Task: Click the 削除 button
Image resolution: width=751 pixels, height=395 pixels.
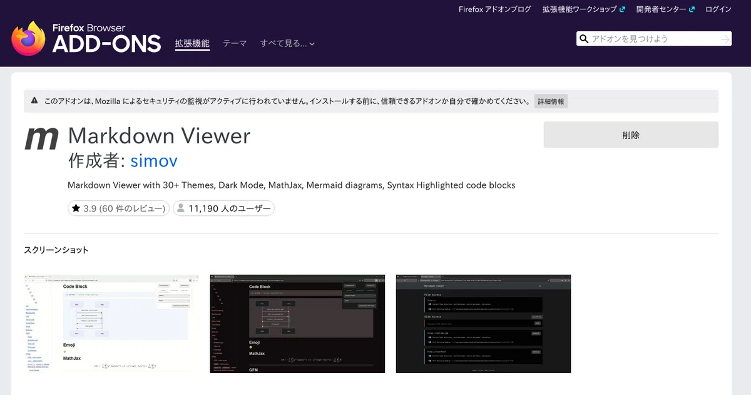Action: point(631,135)
